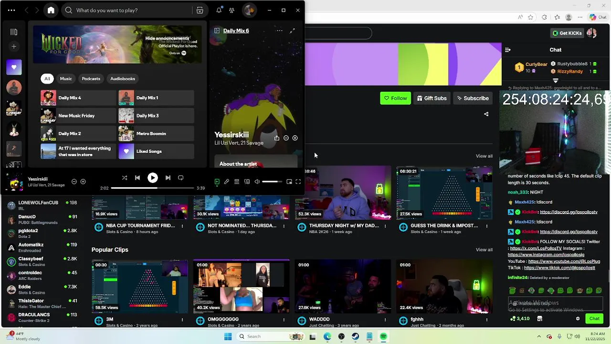This screenshot has height=344, width=611.
Task: Add Yessirskiii to Liked Songs in panel
Action: tap(295, 138)
